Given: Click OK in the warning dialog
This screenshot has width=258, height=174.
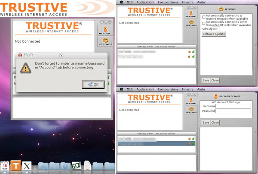Looking at the screenshot, I should click(93, 84).
